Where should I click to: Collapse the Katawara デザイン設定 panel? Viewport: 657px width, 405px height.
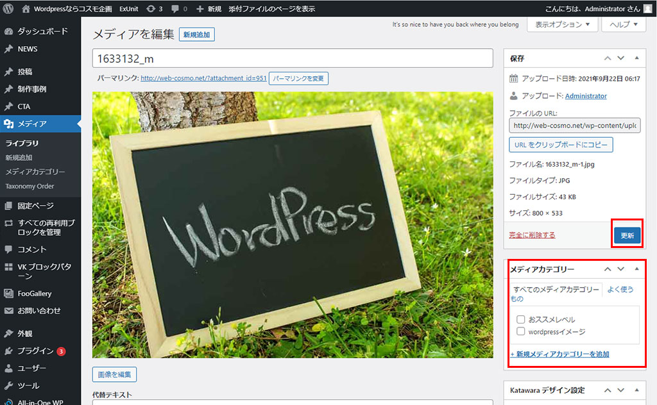click(636, 390)
